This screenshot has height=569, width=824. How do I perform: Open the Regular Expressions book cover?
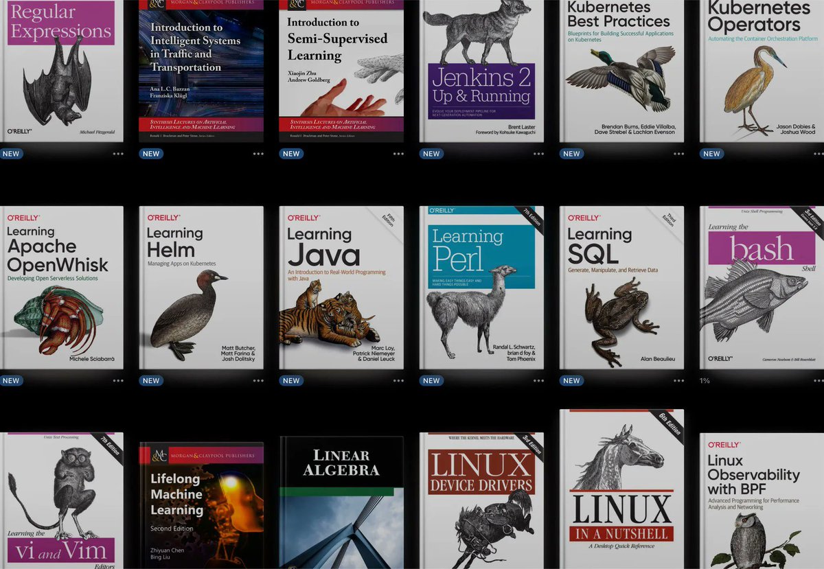tap(62, 71)
